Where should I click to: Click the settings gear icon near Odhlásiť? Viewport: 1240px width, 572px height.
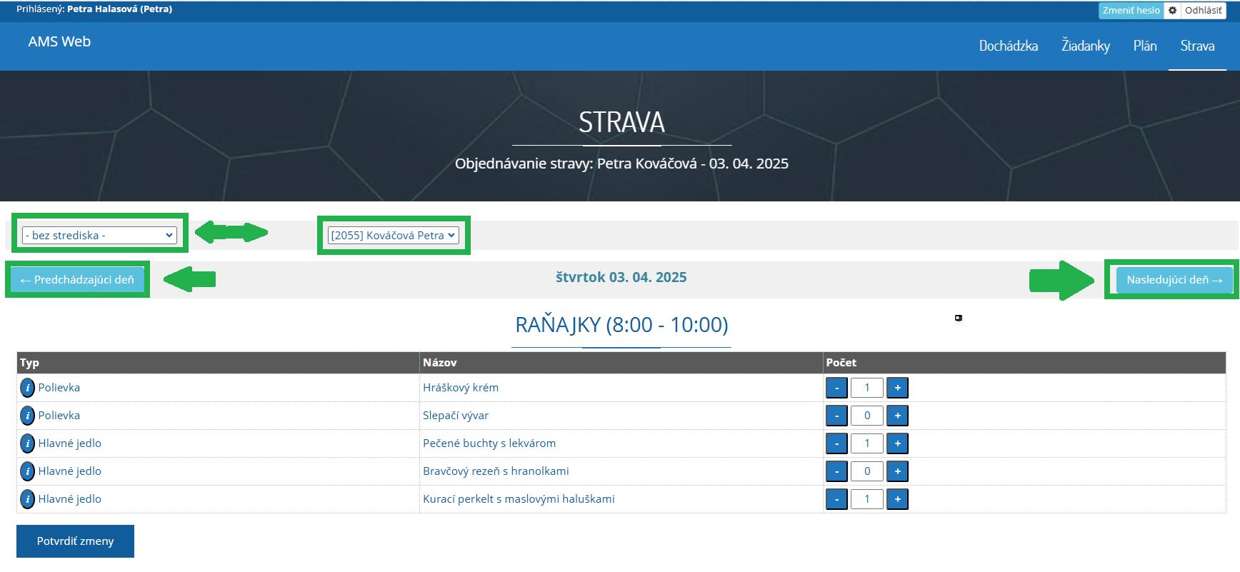[x=1172, y=10]
